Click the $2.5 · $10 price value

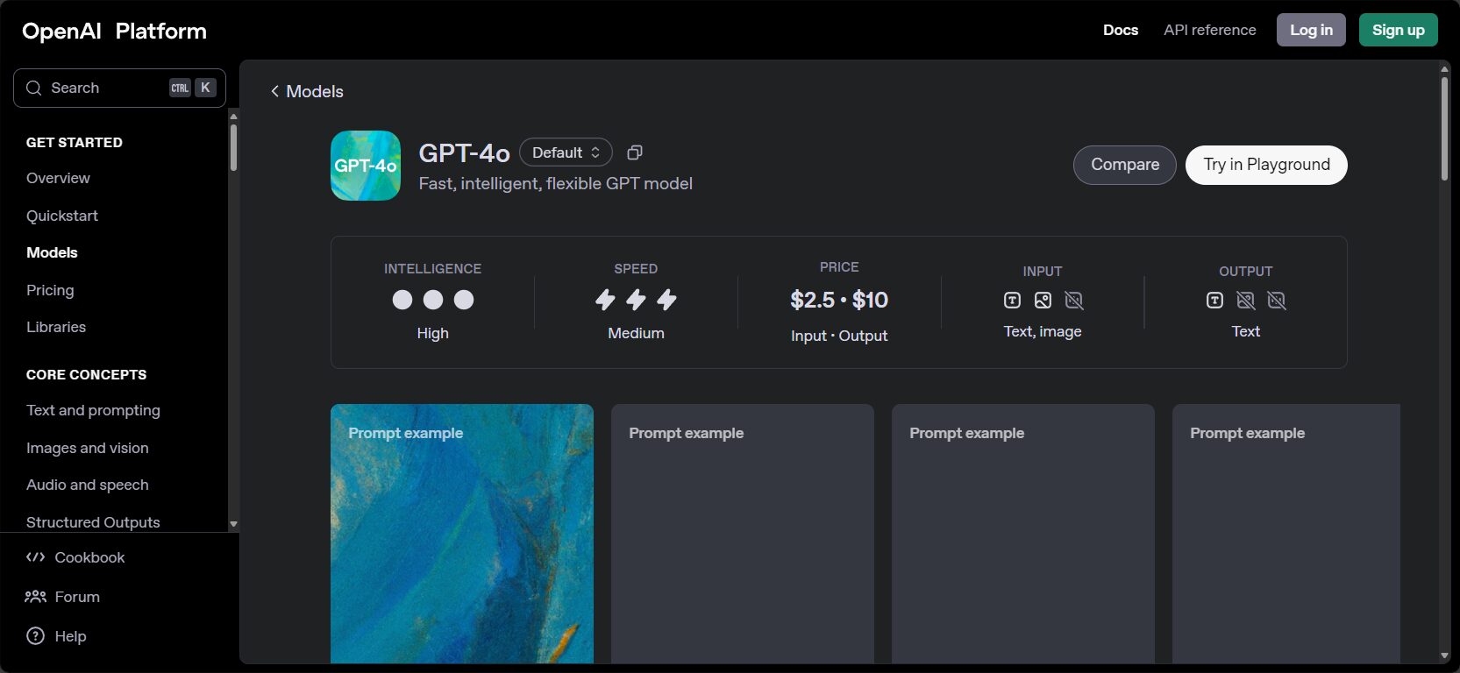pos(839,300)
